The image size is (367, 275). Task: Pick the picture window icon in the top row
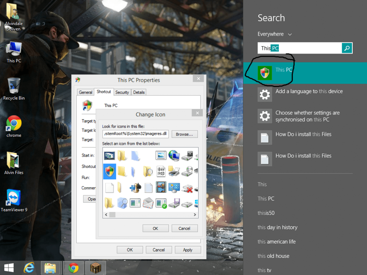point(161,155)
